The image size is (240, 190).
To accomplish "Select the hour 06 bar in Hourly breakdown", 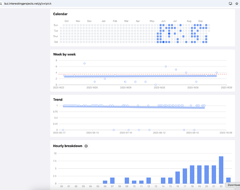I will pos(105,182).
